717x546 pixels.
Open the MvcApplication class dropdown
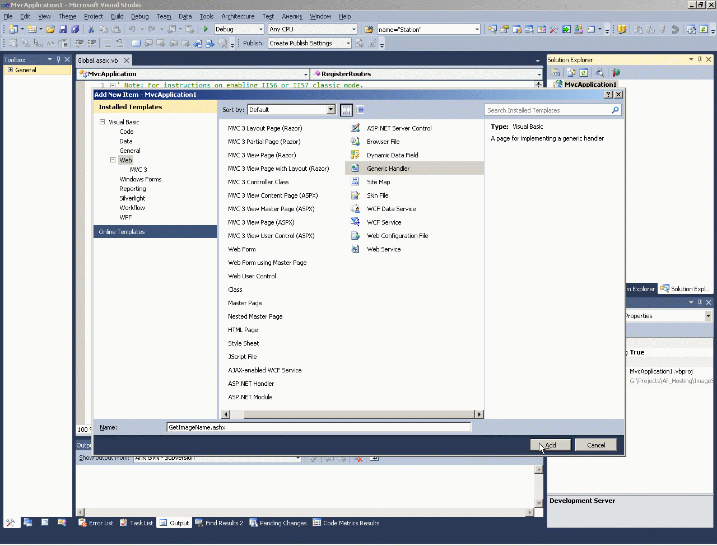click(305, 74)
